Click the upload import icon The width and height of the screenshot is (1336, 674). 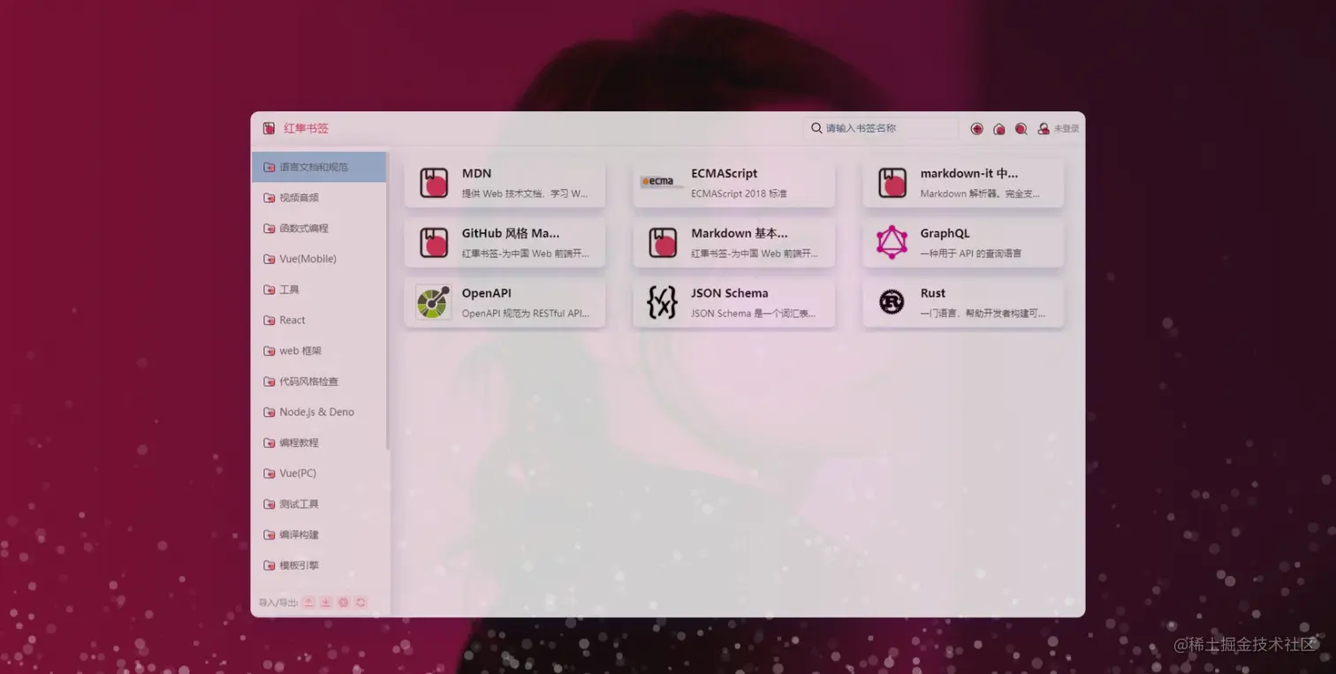coord(308,602)
